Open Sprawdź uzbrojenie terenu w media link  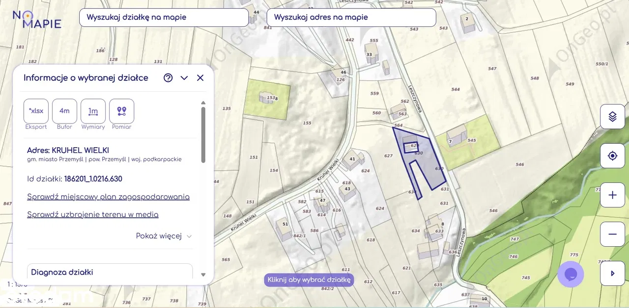pyautogui.click(x=92, y=214)
